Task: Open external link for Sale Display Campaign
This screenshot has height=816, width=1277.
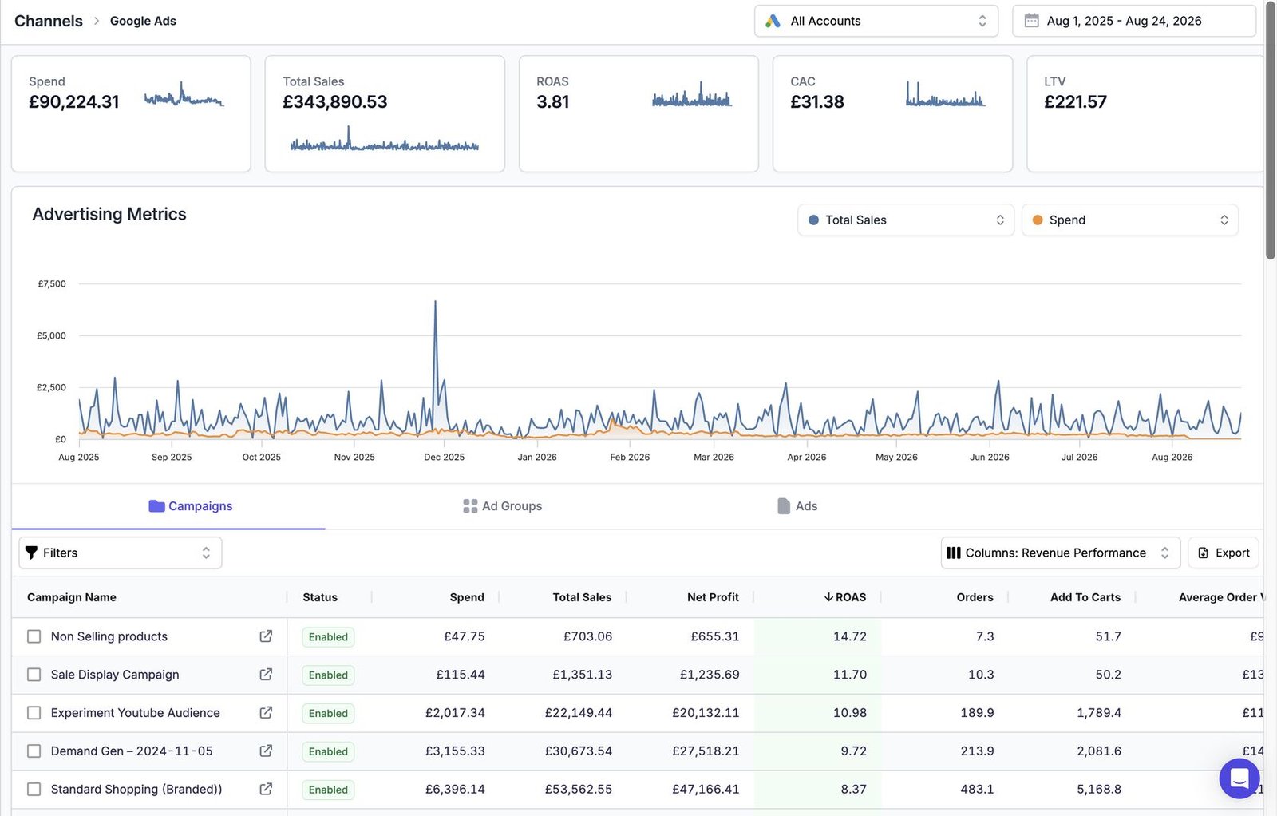Action: [266, 675]
